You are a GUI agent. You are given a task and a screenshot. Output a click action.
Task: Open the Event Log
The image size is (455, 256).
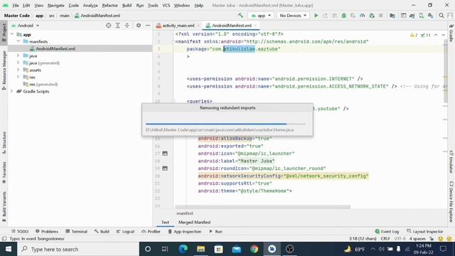coord(387,231)
